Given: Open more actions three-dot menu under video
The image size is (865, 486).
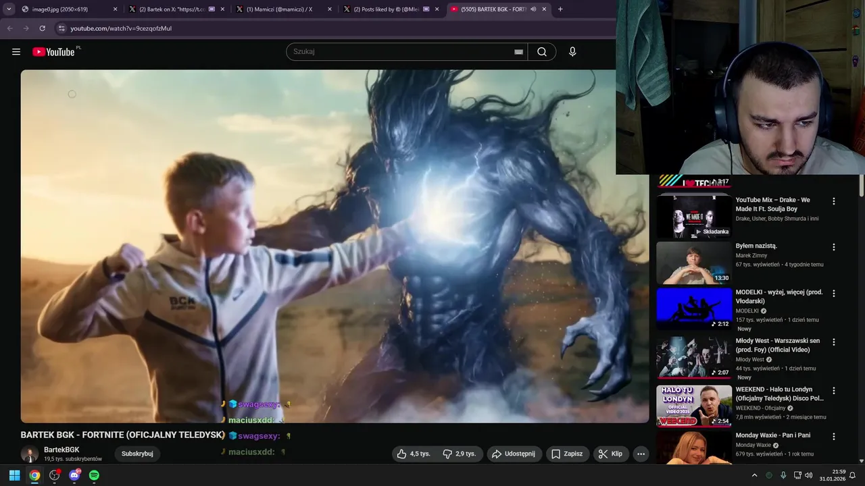Looking at the screenshot, I should pos(641,454).
